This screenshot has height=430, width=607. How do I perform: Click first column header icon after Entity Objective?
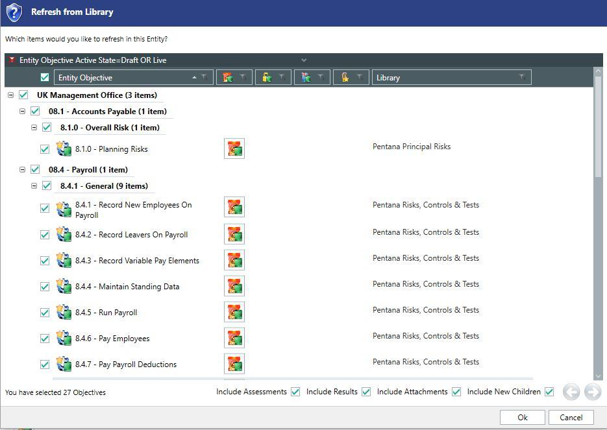pyautogui.click(x=228, y=77)
